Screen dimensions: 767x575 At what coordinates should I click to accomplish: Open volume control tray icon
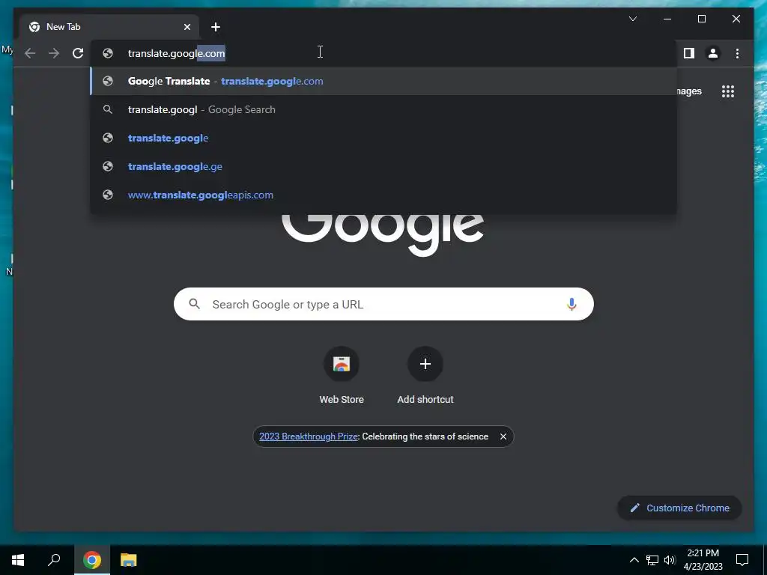pos(670,560)
